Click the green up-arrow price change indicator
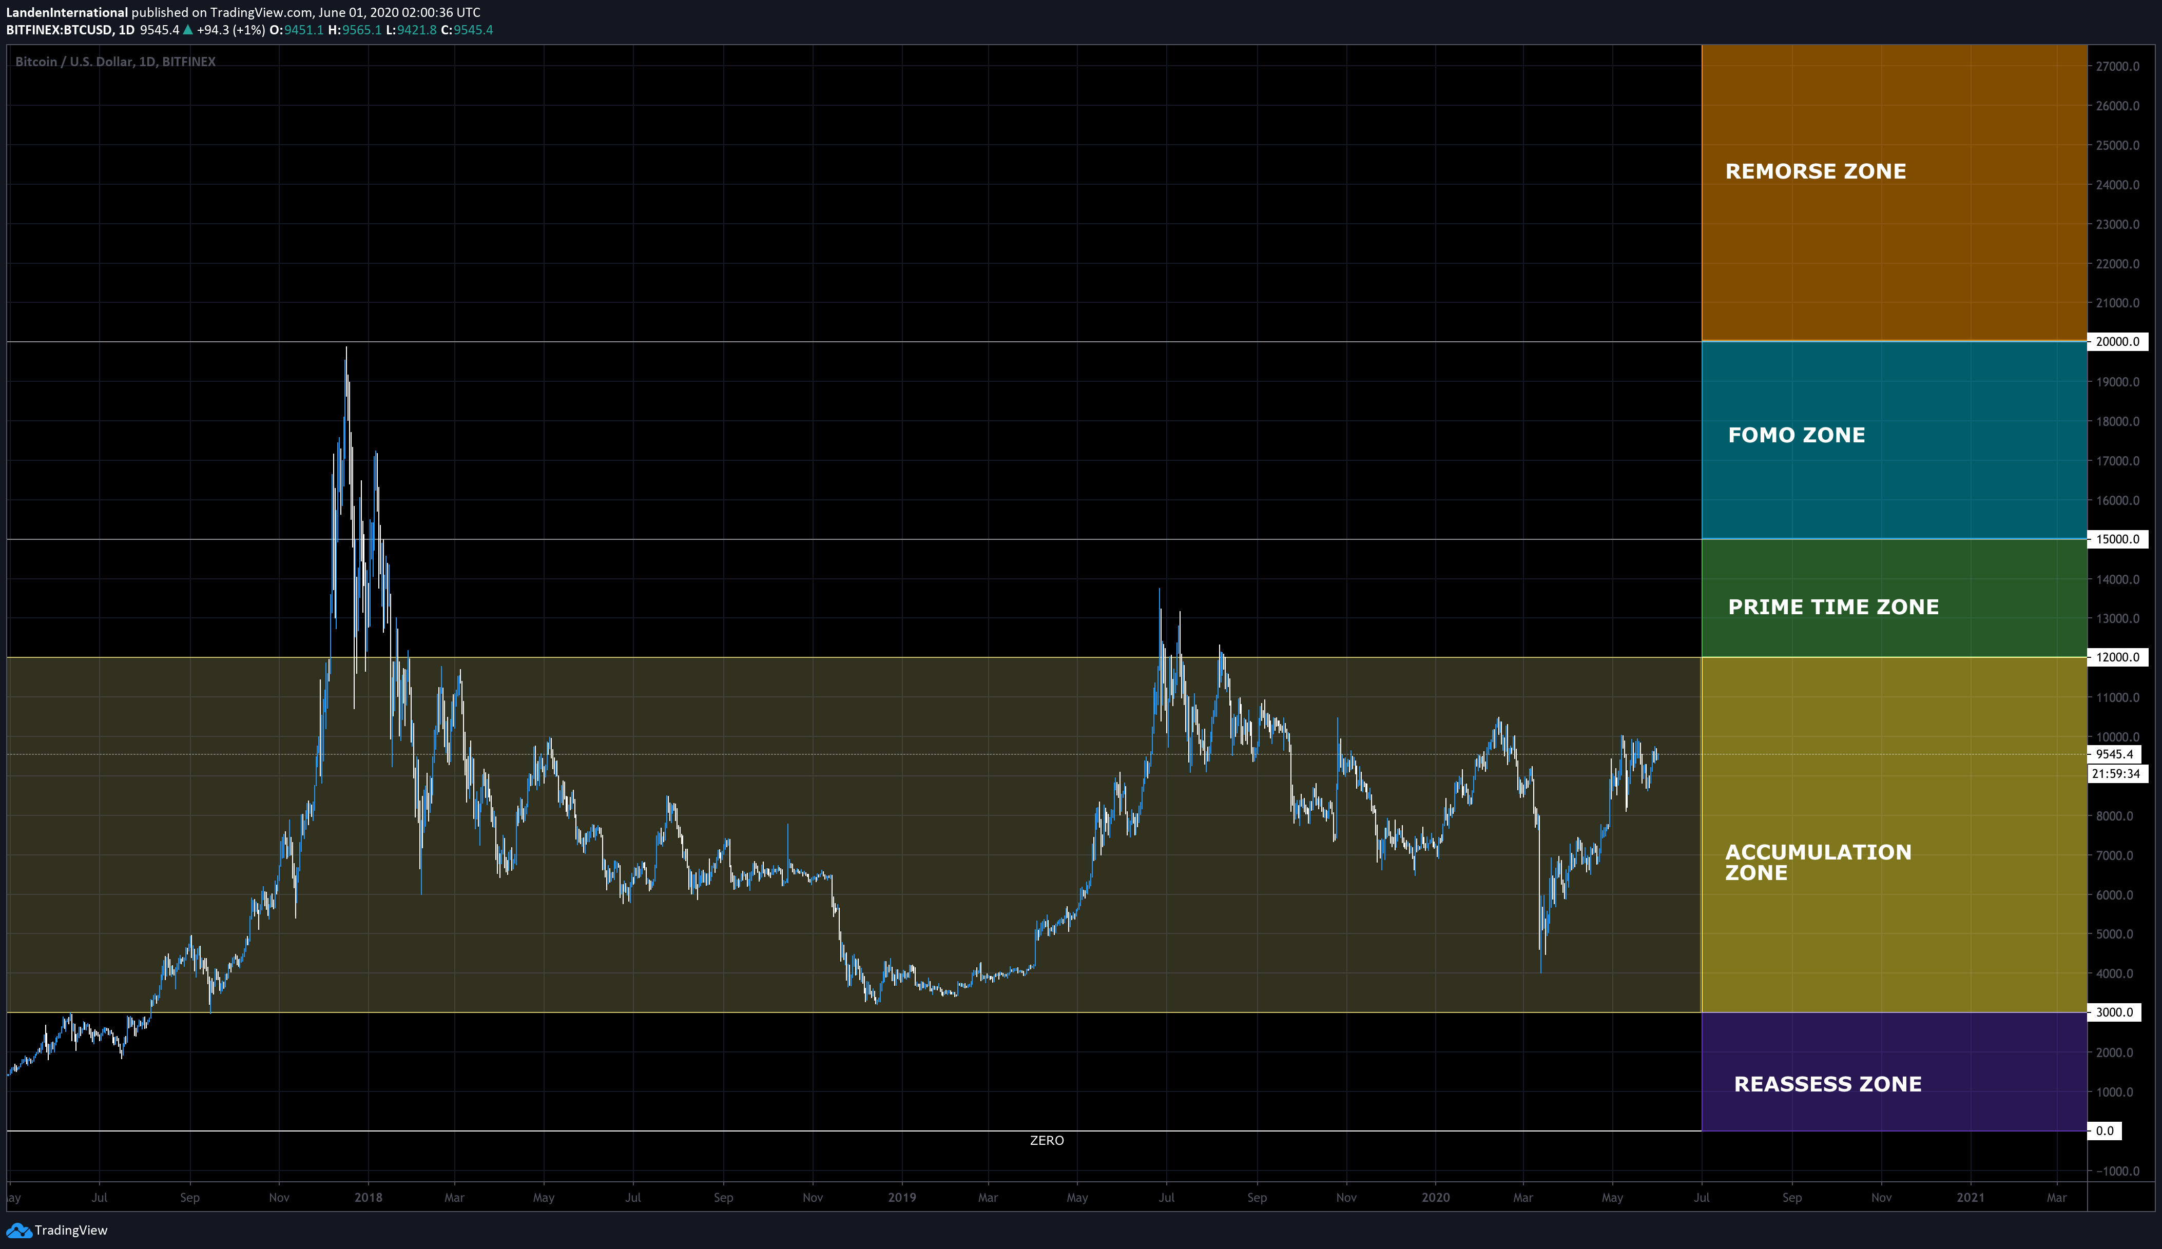2162x1249 pixels. click(x=188, y=30)
